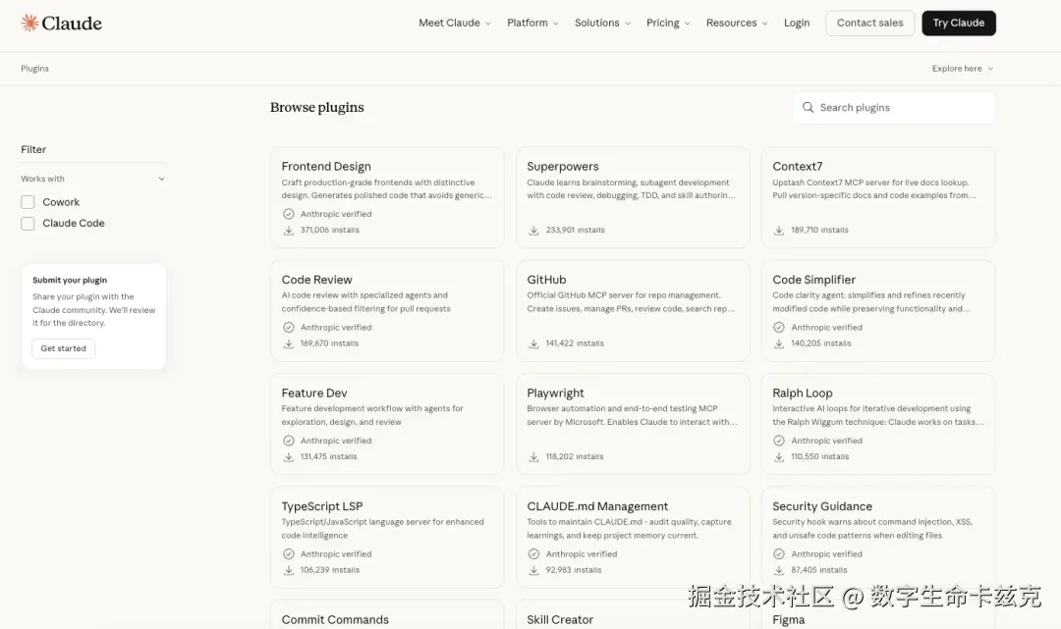The width and height of the screenshot is (1061, 629).
Task: Click the 'Browse plugins' heading
Action: click(316, 107)
